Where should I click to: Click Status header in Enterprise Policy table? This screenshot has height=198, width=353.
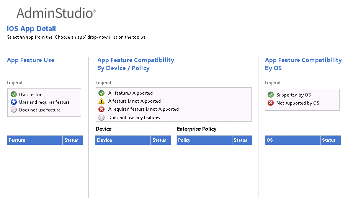pyautogui.click(x=242, y=140)
